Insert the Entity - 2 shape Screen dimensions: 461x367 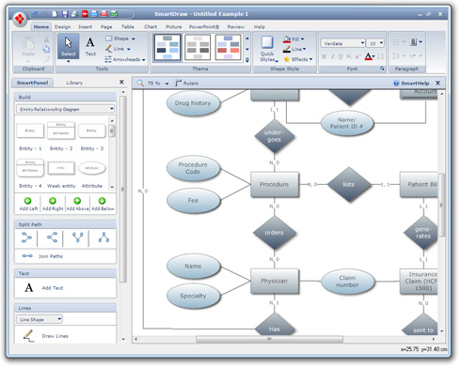pyautogui.click(x=61, y=130)
